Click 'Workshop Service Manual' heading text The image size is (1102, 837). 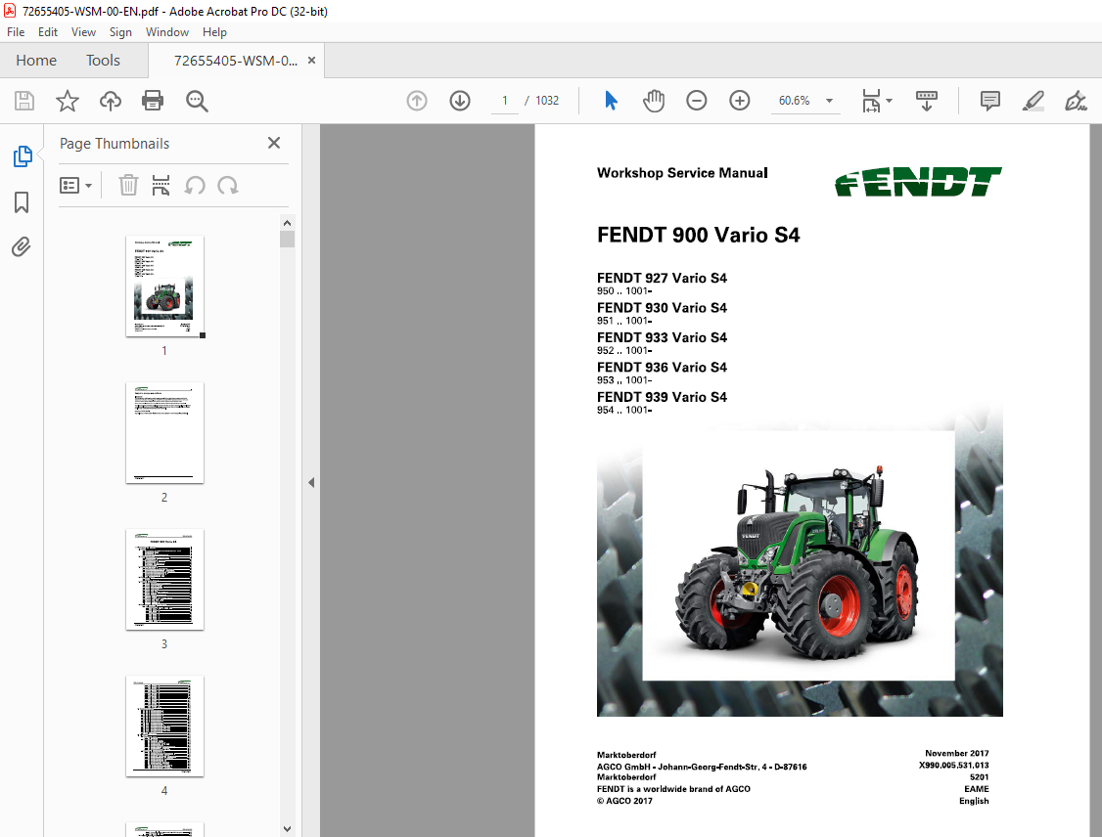(682, 173)
